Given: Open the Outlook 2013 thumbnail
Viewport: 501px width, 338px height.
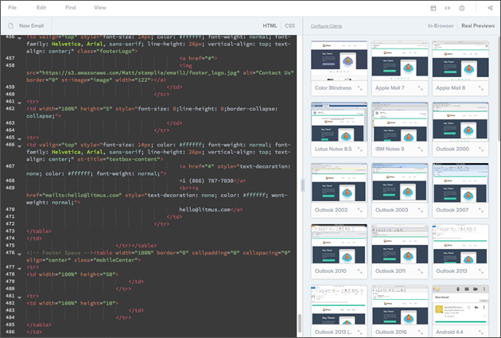Looking at the screenshot, I should click(460, 243).
